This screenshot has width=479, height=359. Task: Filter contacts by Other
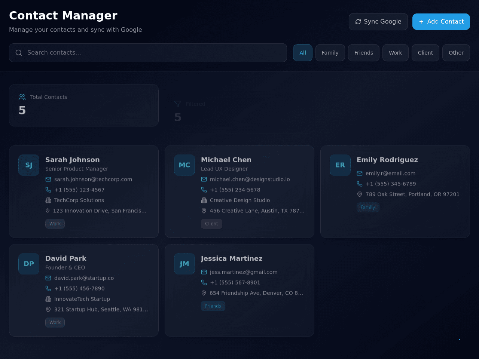456,53
